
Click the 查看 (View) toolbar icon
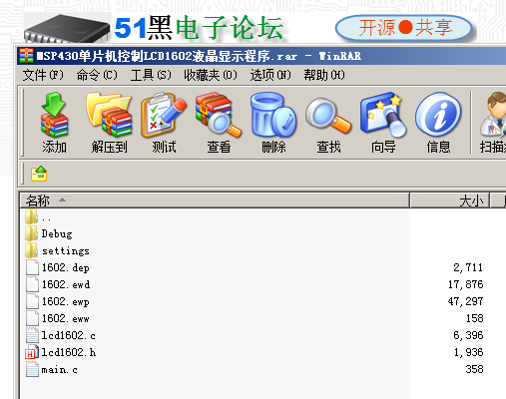pos(219,115)
